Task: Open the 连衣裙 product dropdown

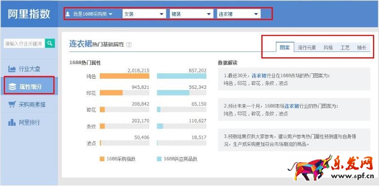Action: 239,14
